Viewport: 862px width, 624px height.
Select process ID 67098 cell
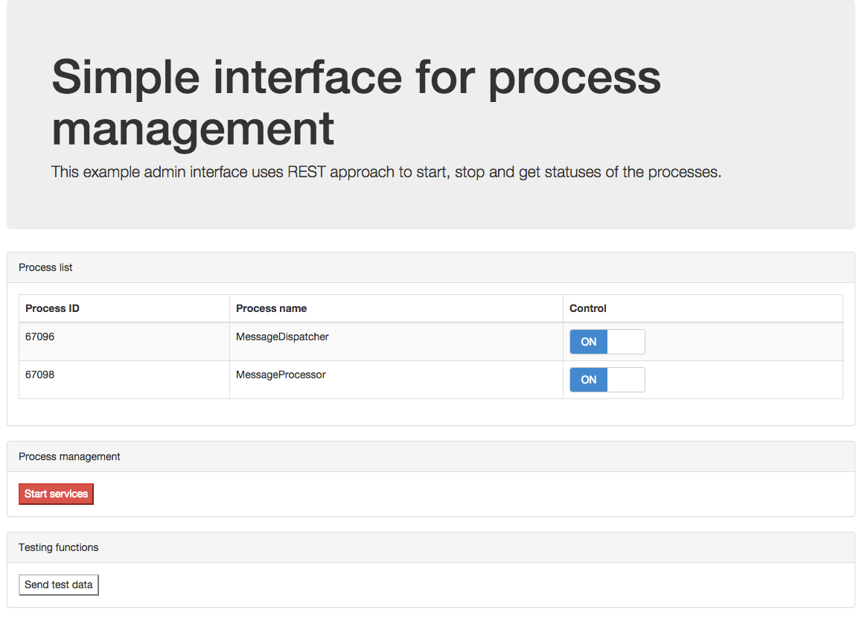40,375
